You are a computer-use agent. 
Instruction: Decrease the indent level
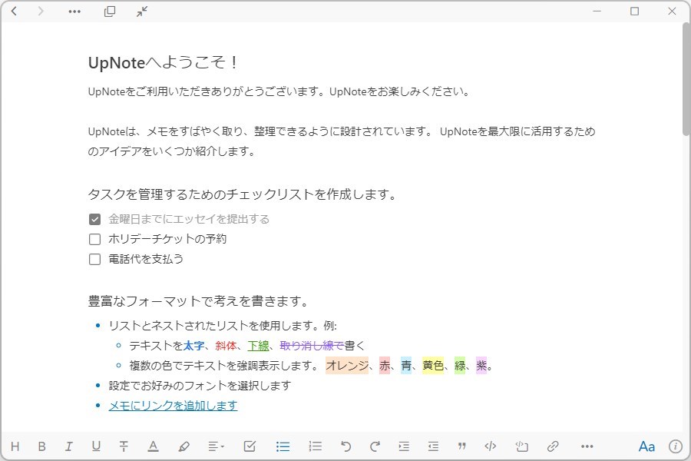click(433, 446)
